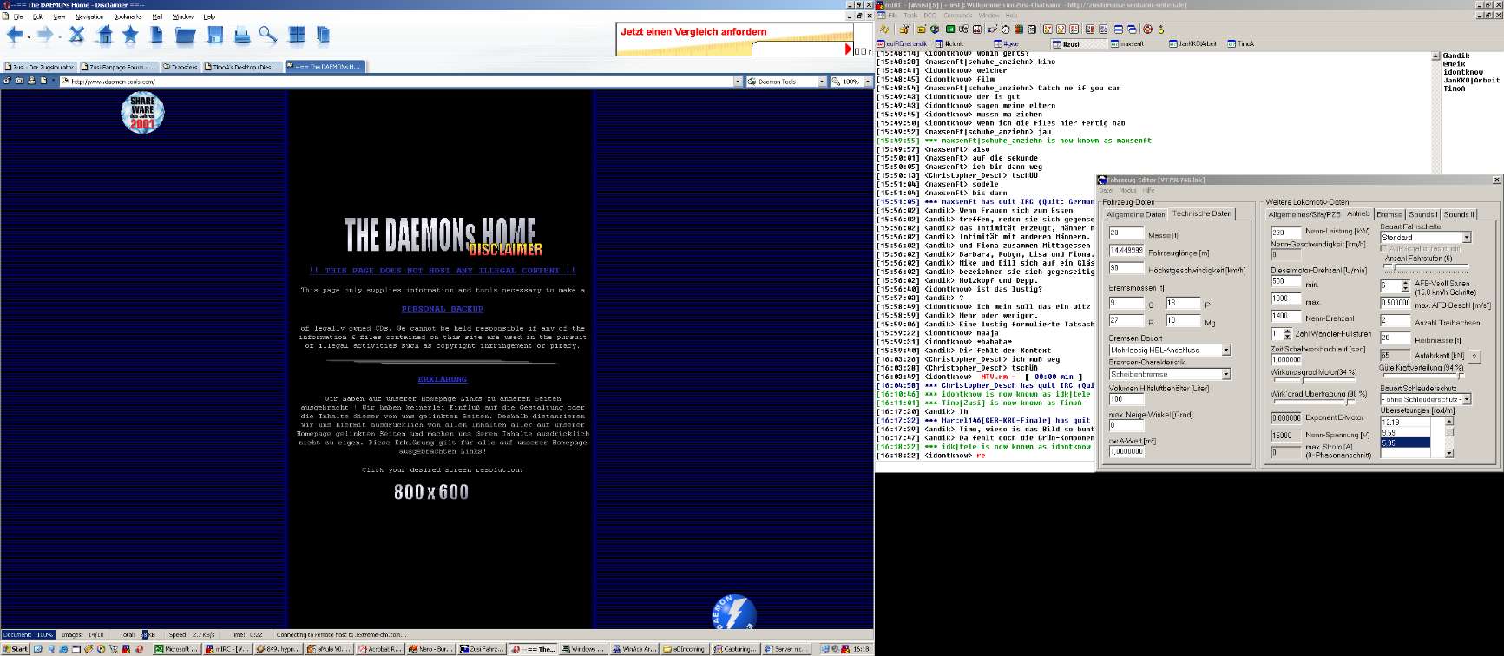Open the Bauart Fahrschalter dropdown
Image resolution: width=1504 pixels, height=656 pixels.
coord(1466,238)
